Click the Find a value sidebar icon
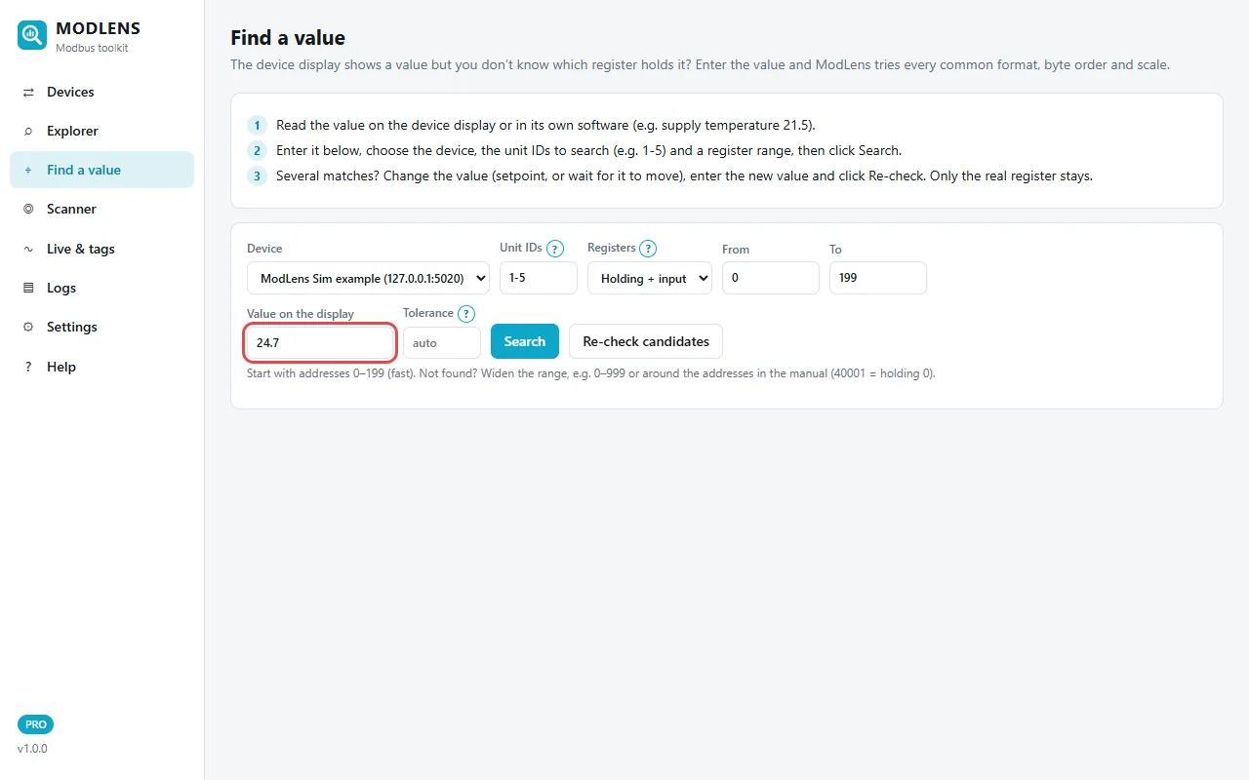This screenshot has width=1249, height=780. click(x=28, y=170)
